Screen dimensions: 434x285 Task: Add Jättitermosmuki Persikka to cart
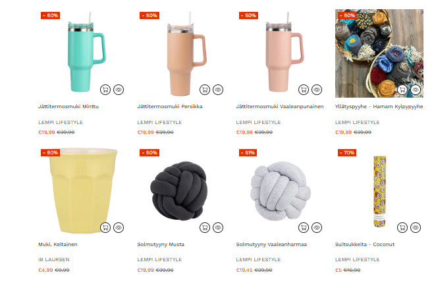coord(205,90)
